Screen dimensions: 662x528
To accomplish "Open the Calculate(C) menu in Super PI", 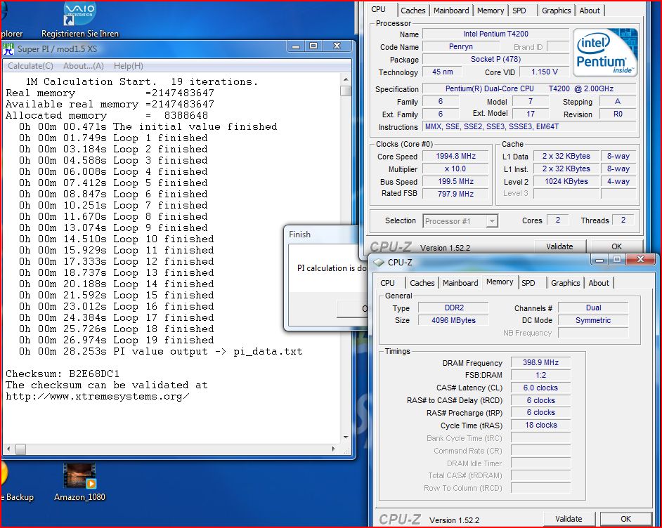I will coord(30,66).
